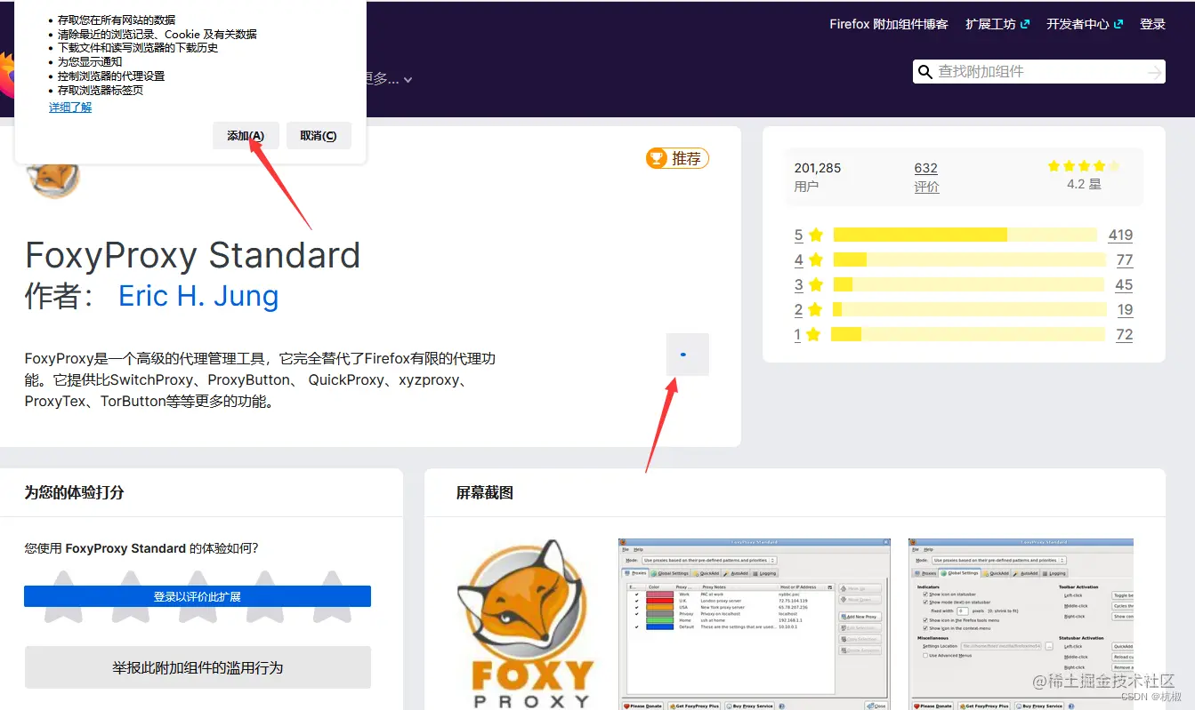This screenshot has height=710, width=1195.
Task: Click the 屏幕截图 section heading
Action: [x=485, y=492]
